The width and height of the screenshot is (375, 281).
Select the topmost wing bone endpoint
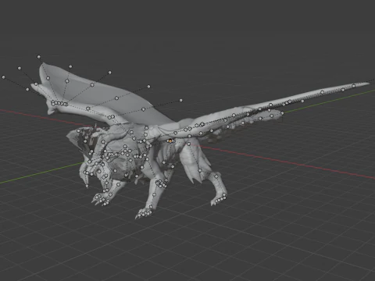[39, 56]
